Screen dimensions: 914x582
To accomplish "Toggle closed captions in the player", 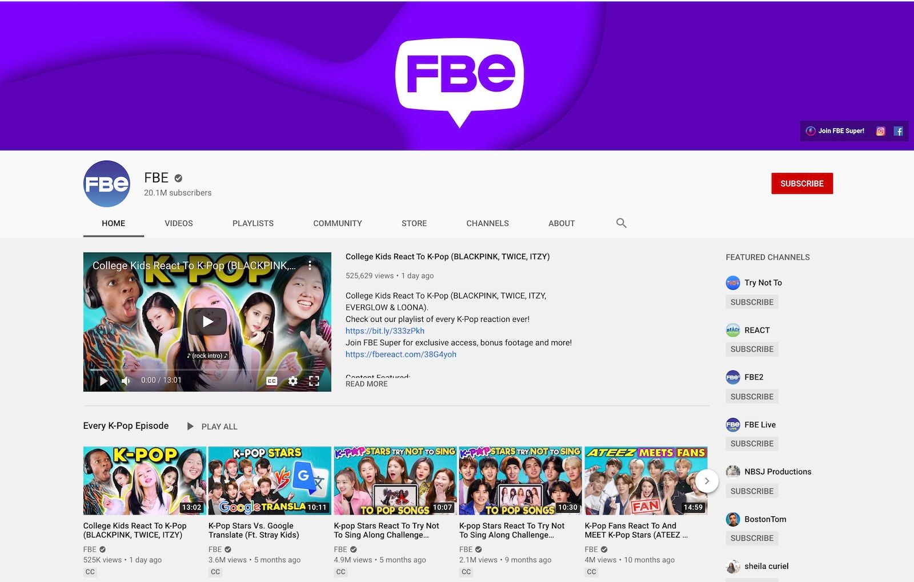I will (x=272, y=381).
